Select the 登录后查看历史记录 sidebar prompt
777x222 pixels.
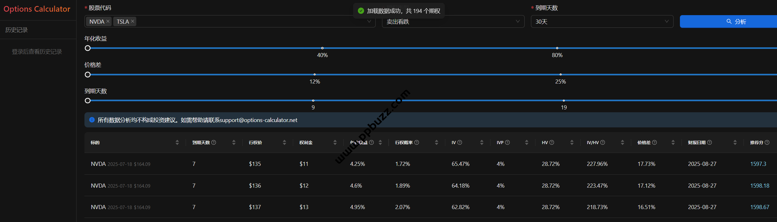(37, 52)
